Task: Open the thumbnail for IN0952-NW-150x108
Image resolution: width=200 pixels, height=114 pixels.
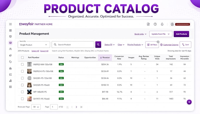Action: 29,64
